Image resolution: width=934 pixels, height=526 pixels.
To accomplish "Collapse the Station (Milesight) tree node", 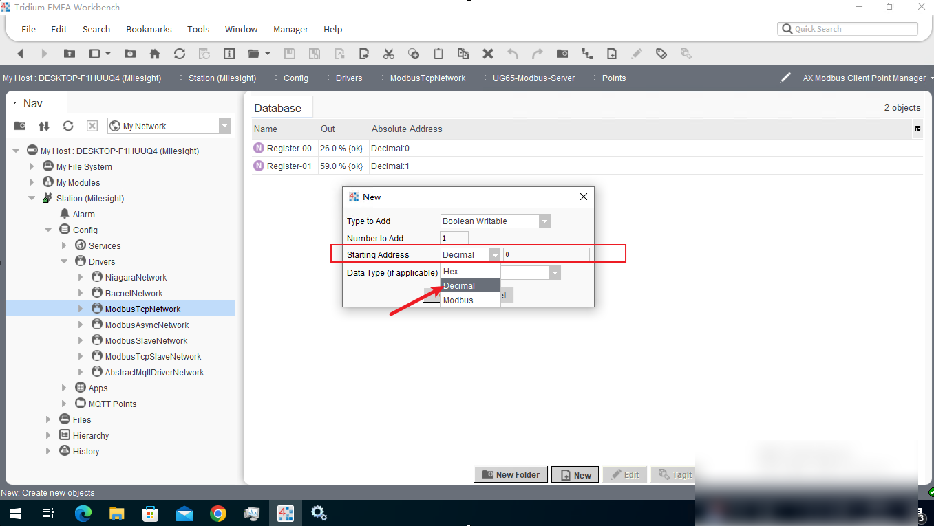I will 32,198.
